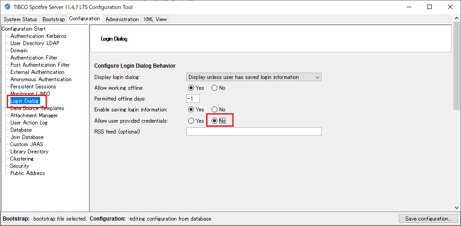This screenshot has width=461, height=226.
Task: Open Post Authentication Filter settings
Action: point(40,65)
